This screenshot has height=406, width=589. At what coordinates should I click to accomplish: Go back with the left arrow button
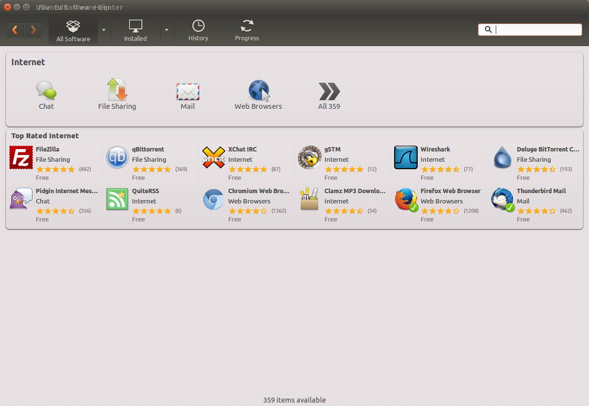pyautogui.click(x=15, y=30)
